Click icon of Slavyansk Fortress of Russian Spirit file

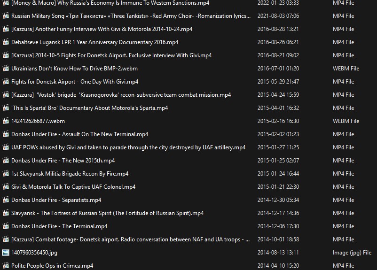[x=6, y=213]
